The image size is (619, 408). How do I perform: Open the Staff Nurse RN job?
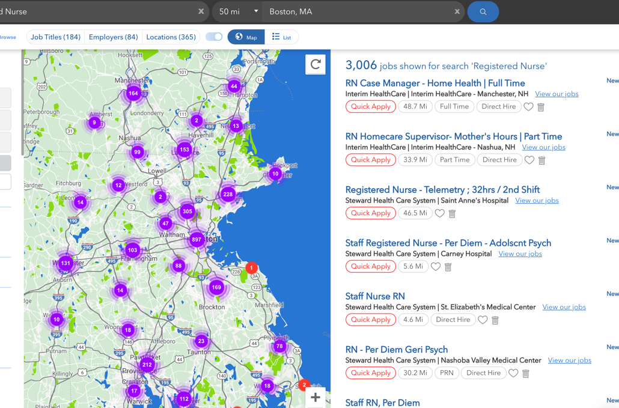coord(375,296)
